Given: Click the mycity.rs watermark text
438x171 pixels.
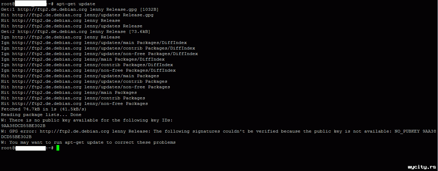Looking at the screenshot, I should click(x=421, y=167).
